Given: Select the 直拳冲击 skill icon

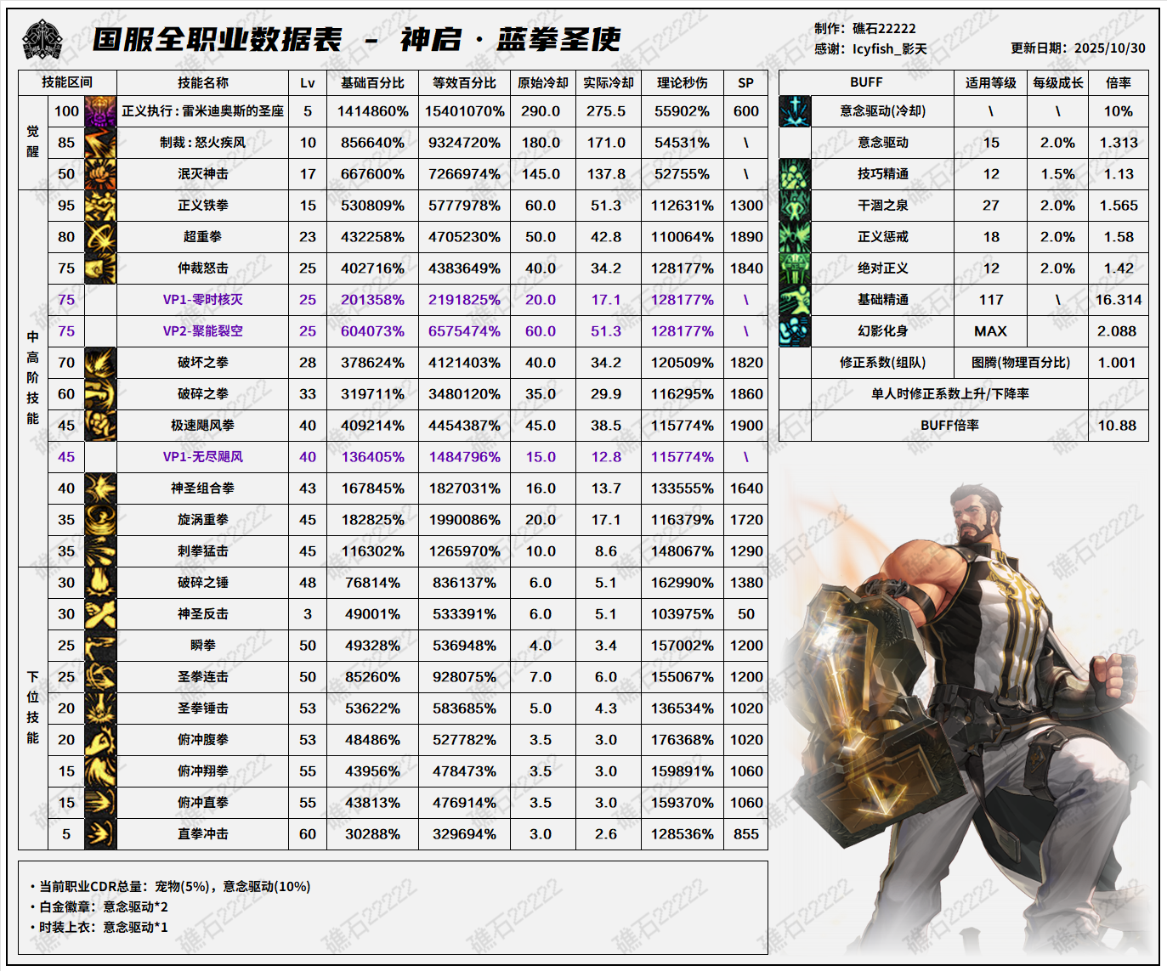Looking at the screenshot, I should point(100,834).
